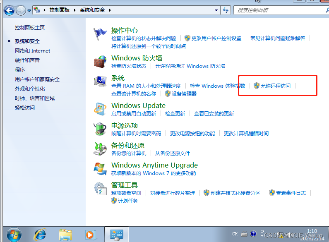Open 将计算机还原到一个较早的时间点 link
329x242 pixels.
[x=149, y=46]
